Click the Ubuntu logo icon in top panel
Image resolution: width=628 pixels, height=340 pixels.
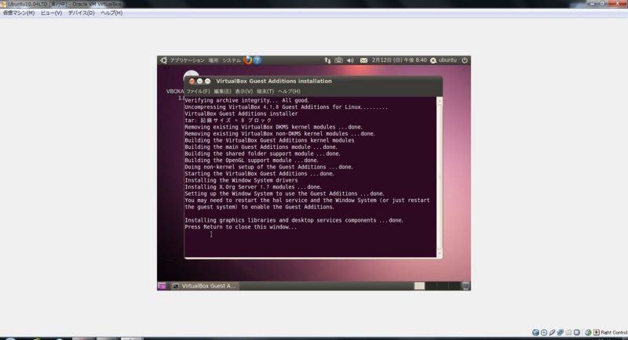point(163,60)
